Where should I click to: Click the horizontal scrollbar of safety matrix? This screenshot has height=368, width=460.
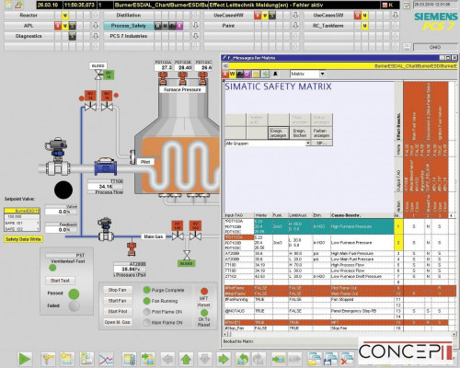point(340,334)
